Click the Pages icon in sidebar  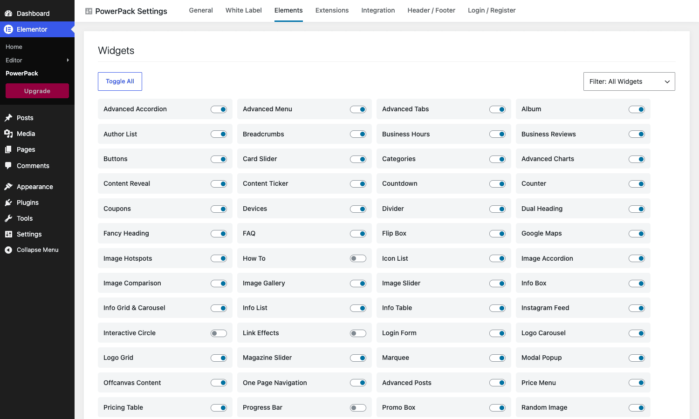pos(8,149)
